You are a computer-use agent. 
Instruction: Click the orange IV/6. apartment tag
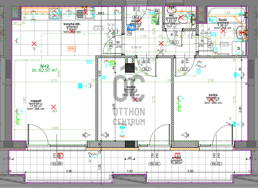click(x=72, y=49)
